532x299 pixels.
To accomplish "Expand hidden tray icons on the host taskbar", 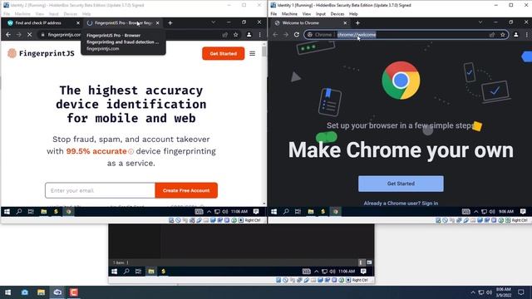I will (x=473, y=292).
